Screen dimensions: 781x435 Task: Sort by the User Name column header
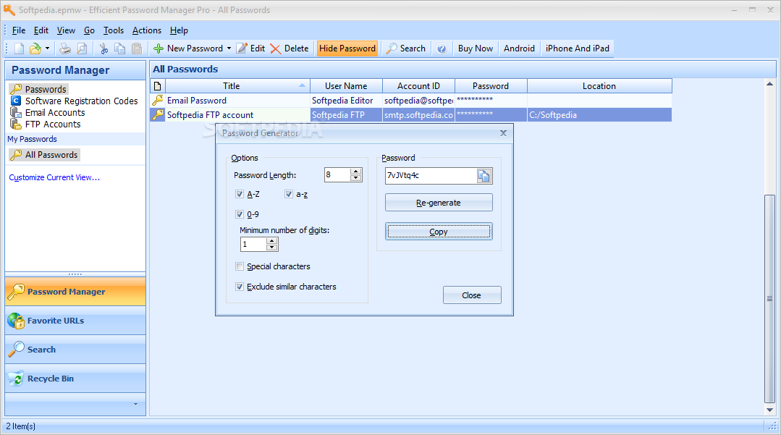point(346,85)
